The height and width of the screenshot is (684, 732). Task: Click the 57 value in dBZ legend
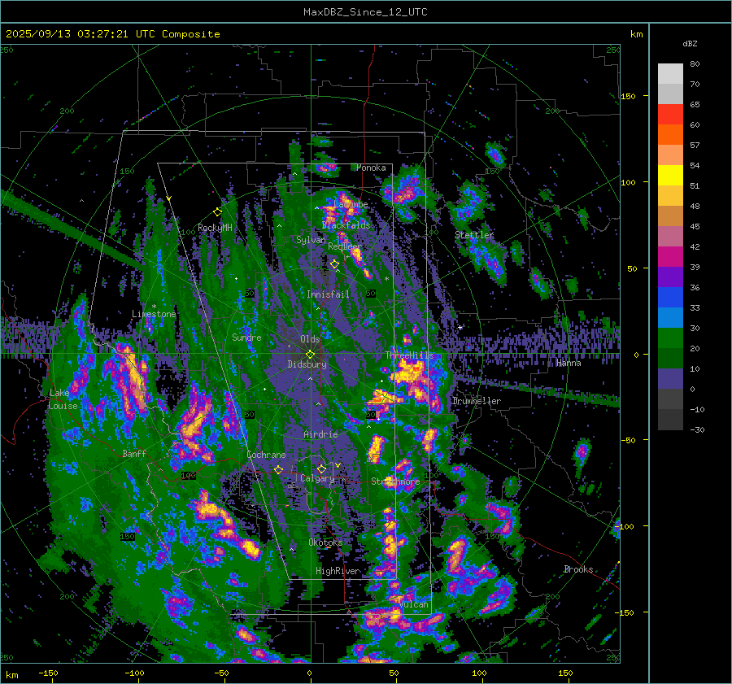695,146
